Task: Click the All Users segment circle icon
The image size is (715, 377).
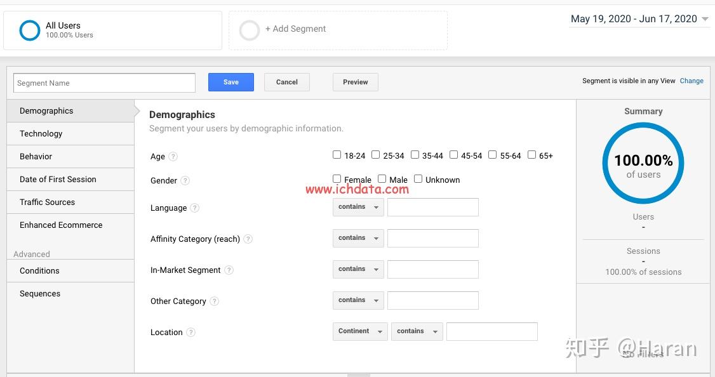Action: (30, 30)
